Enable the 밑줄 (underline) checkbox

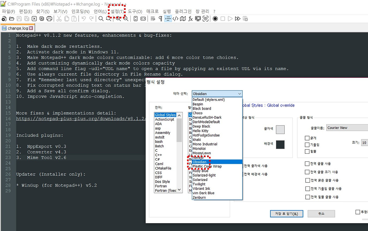tap(307, 151)
